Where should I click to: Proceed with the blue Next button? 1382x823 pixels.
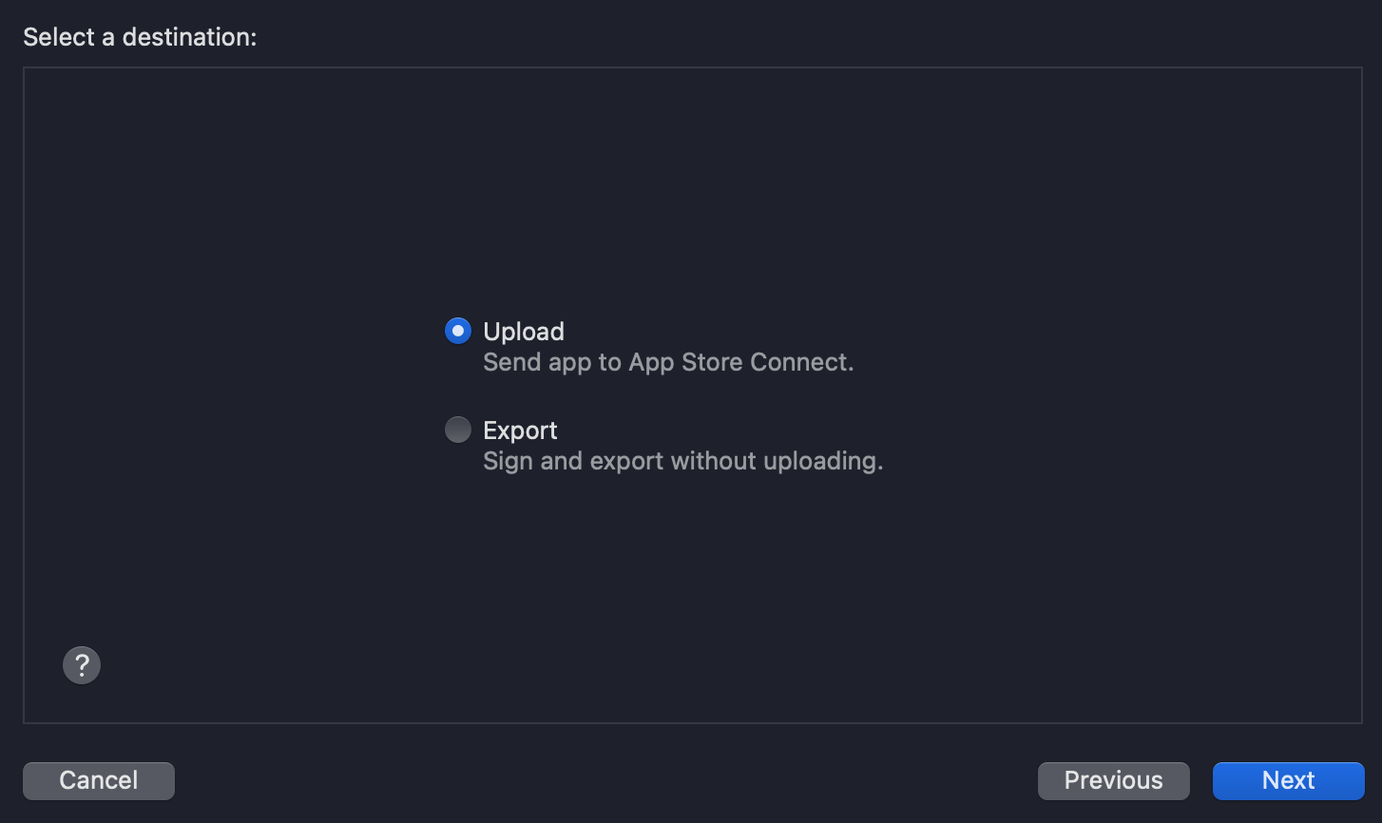(x=1288, y=780)
